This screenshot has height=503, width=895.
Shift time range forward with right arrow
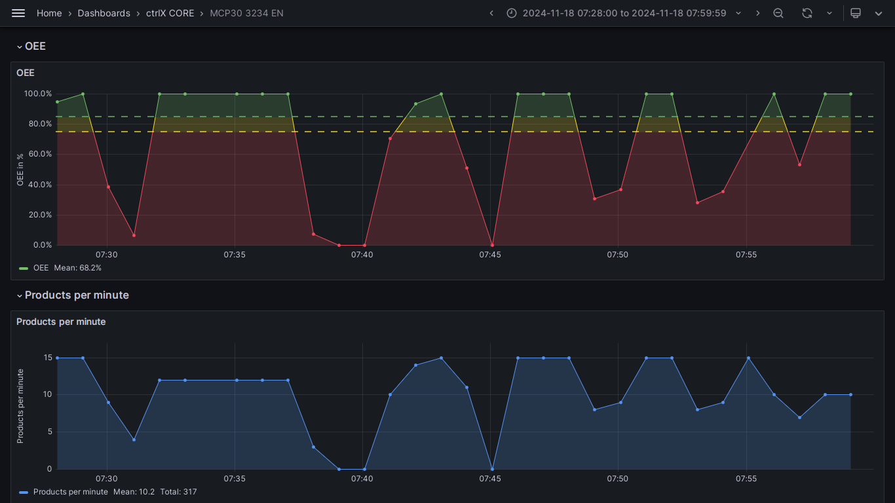click(758, 13)
